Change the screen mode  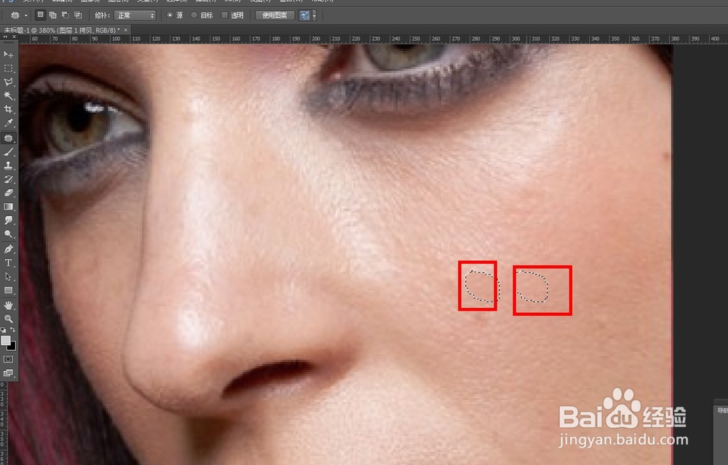pyautogui.click(x=8, y=373)
